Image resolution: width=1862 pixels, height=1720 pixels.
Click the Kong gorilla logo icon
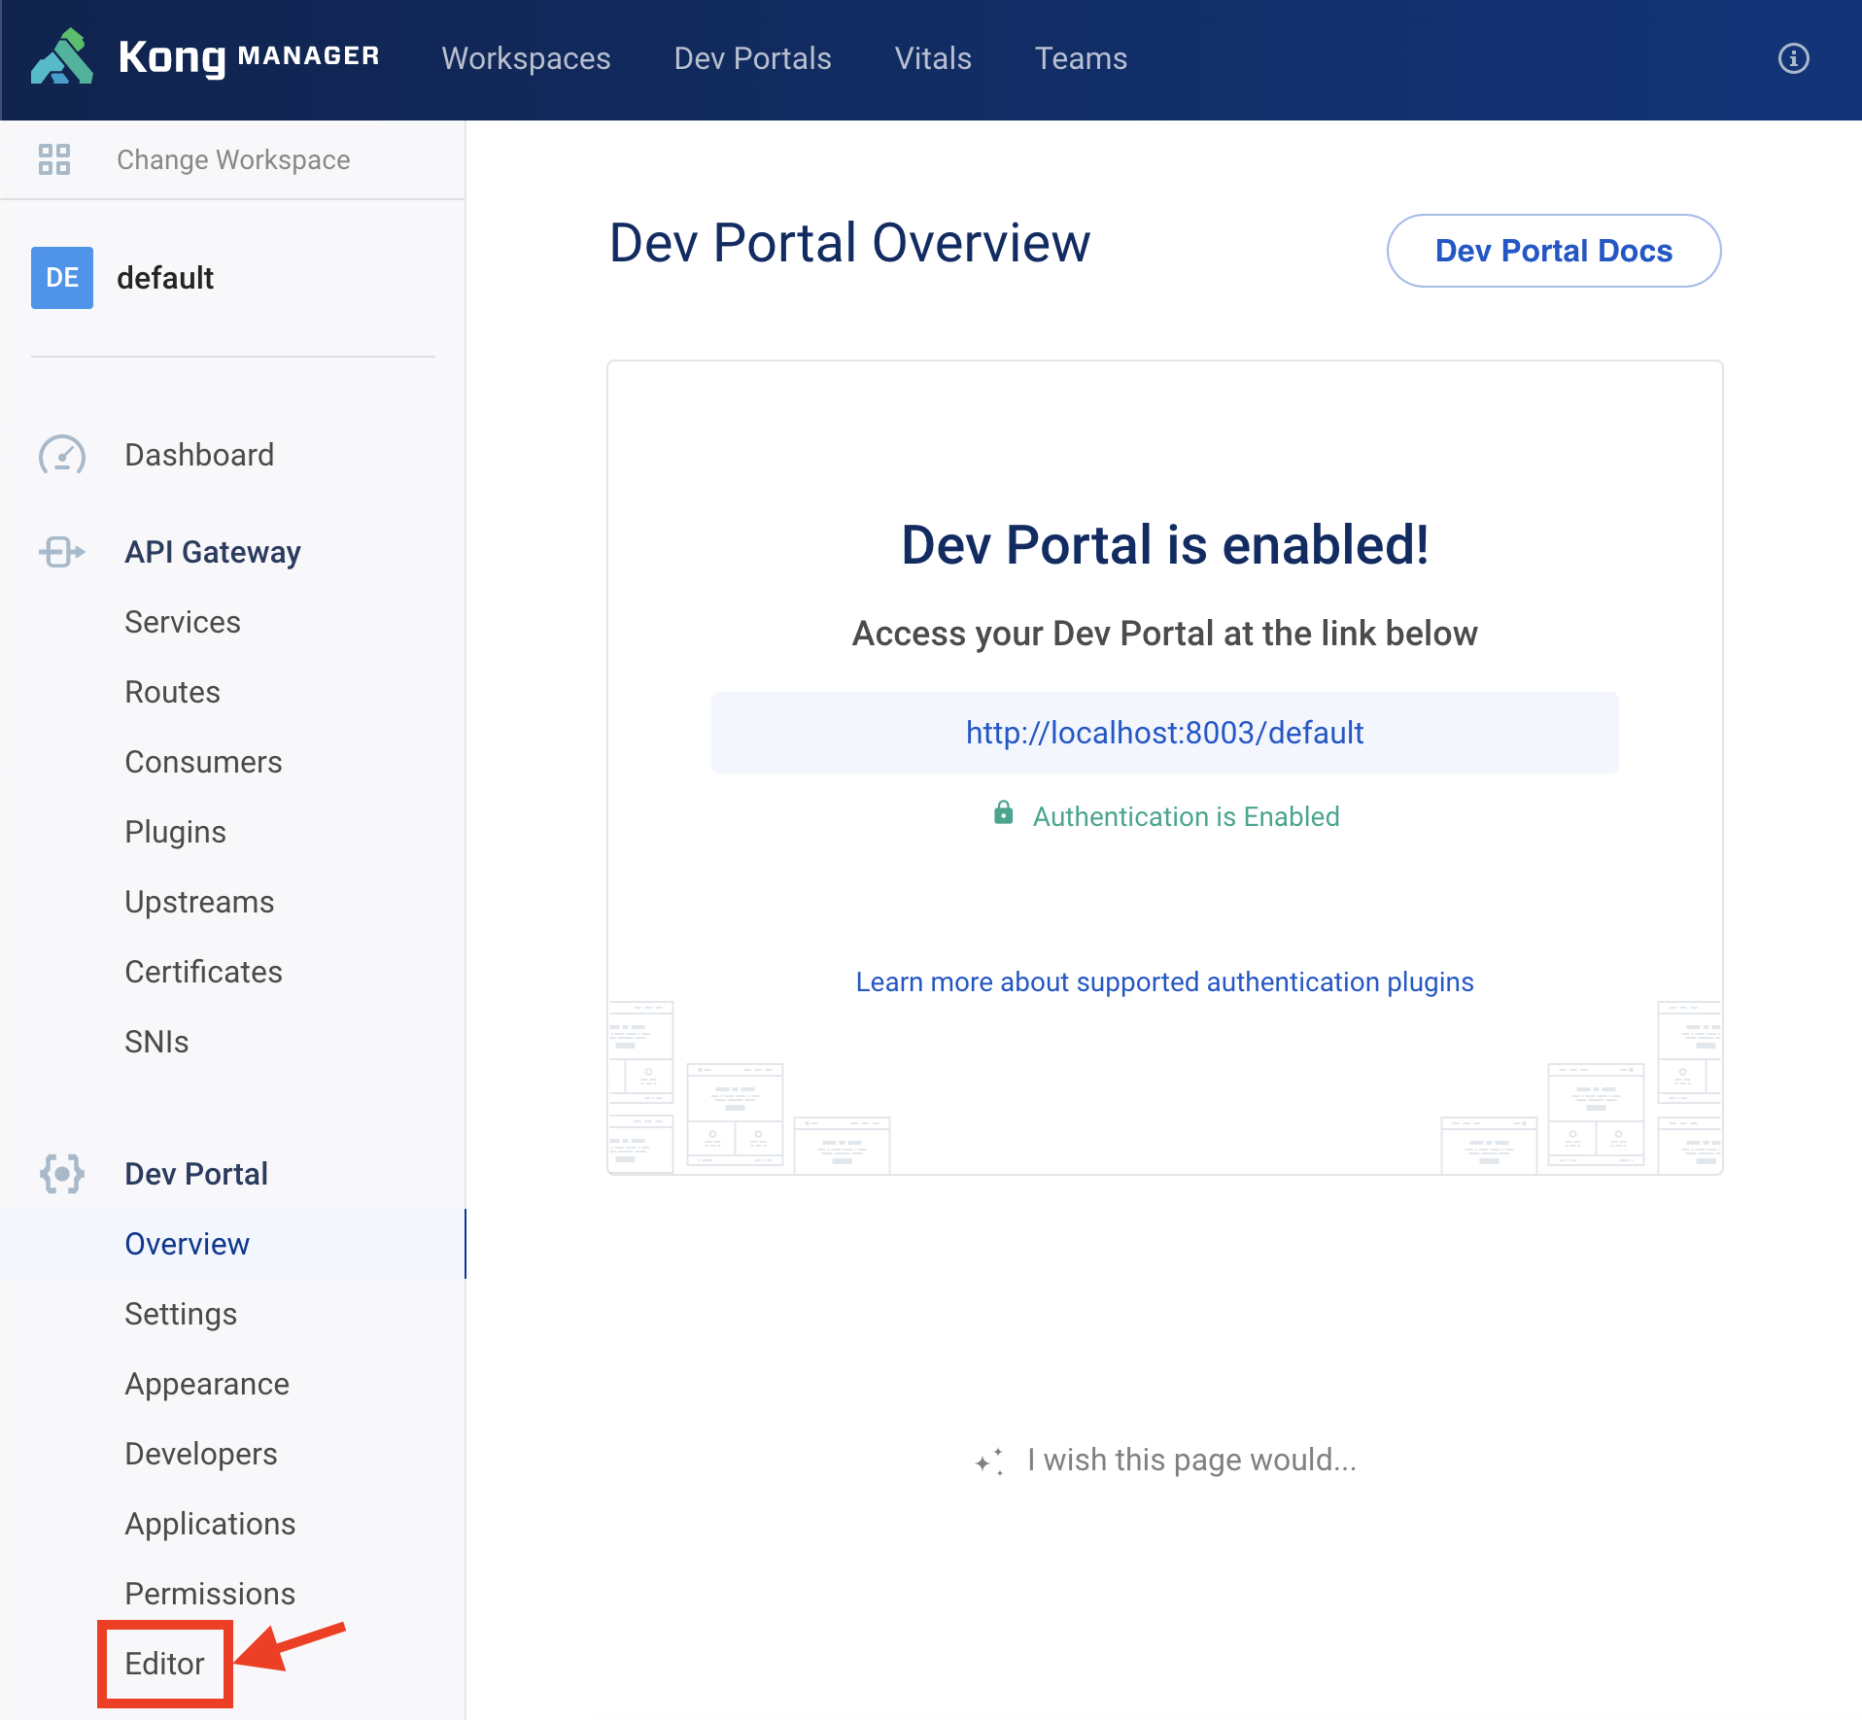point(62,58)
